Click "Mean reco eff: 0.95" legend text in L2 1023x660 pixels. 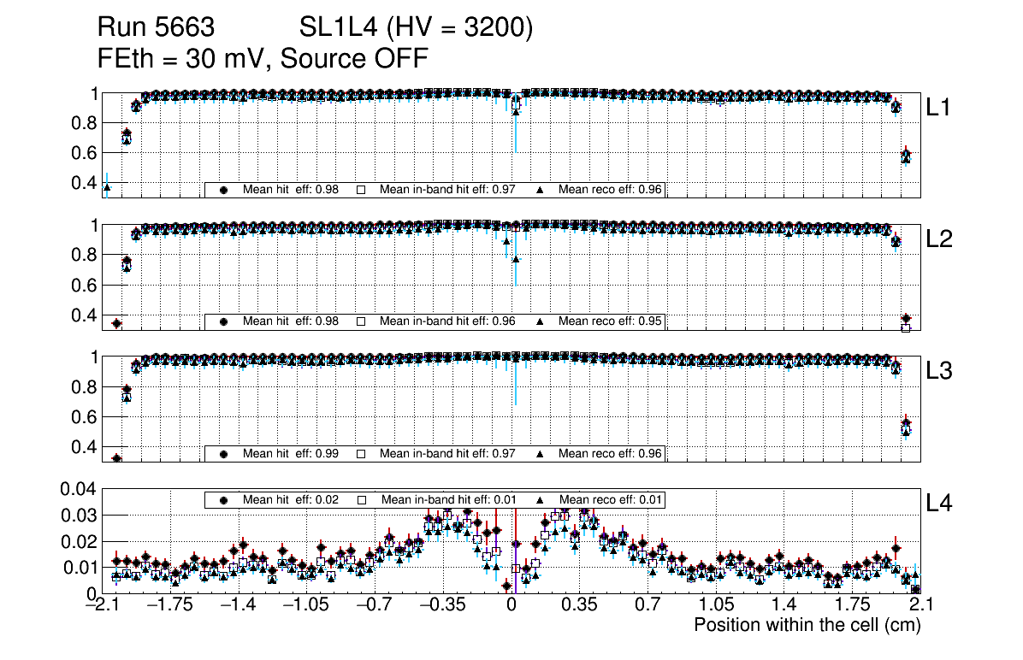coord(610,321)
